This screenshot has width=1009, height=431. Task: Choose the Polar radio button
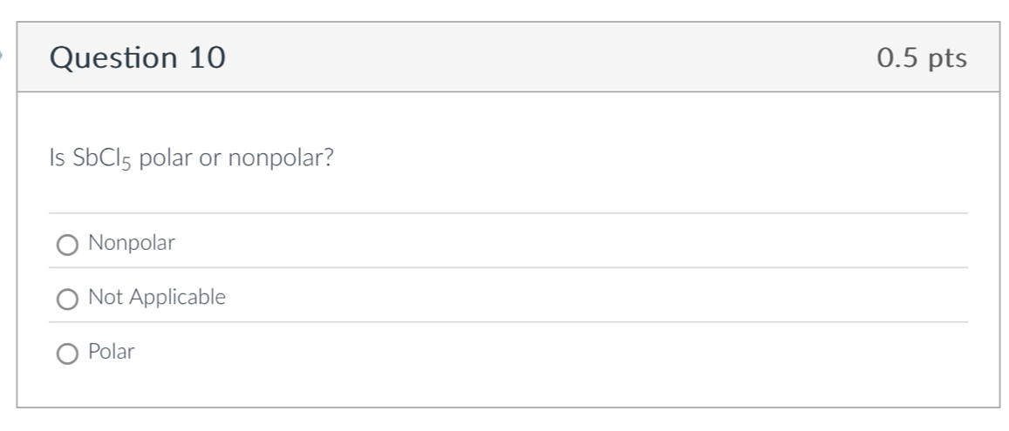coord(68,354)
